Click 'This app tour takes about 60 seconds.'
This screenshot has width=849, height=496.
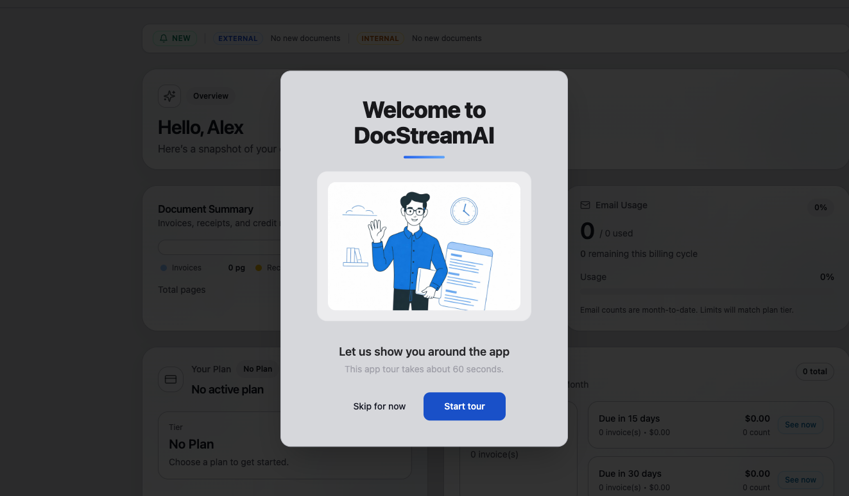[424, 369]
